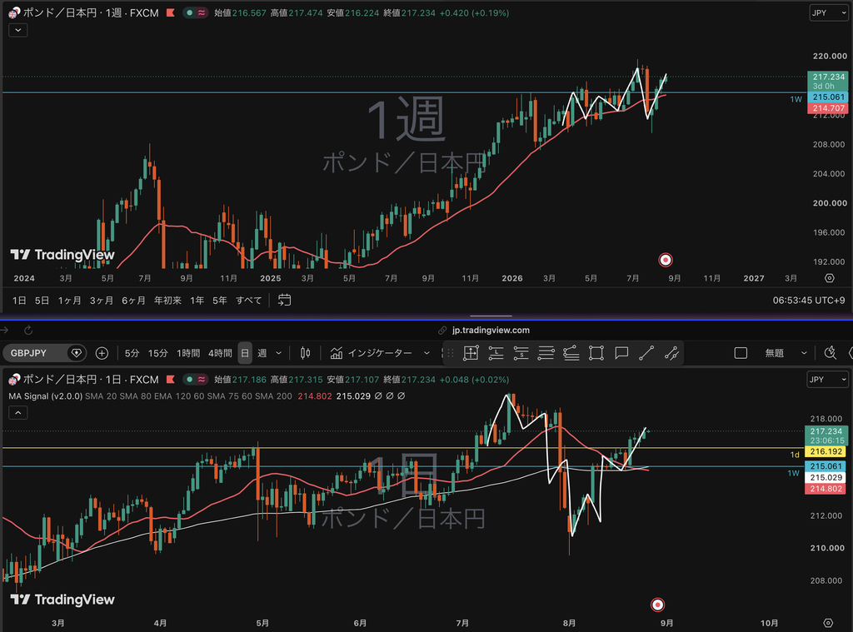Viewport: 853px width, 632px height.
Task: Open the JPY currency dropdown on daily chart
Action: 827,379
